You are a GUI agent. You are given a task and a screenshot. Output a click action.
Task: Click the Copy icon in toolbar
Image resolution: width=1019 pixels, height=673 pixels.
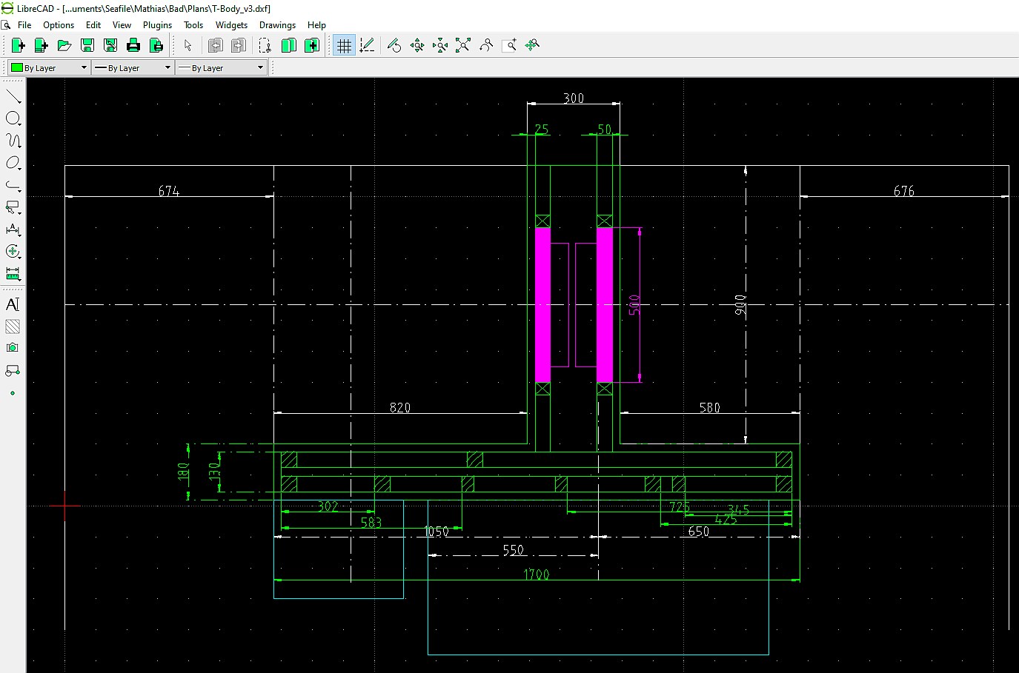288,46
